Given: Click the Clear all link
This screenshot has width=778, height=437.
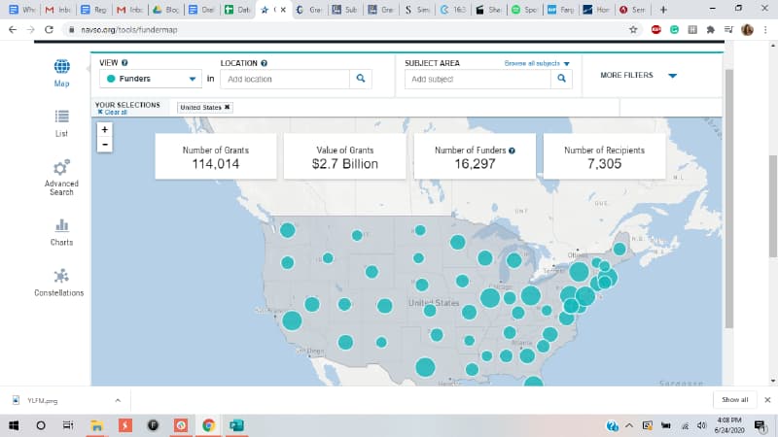Looking at the screenshot, I should 113,113.
